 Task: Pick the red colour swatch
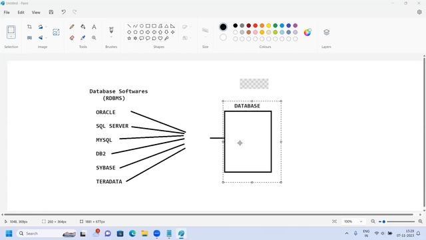[256, 25]
